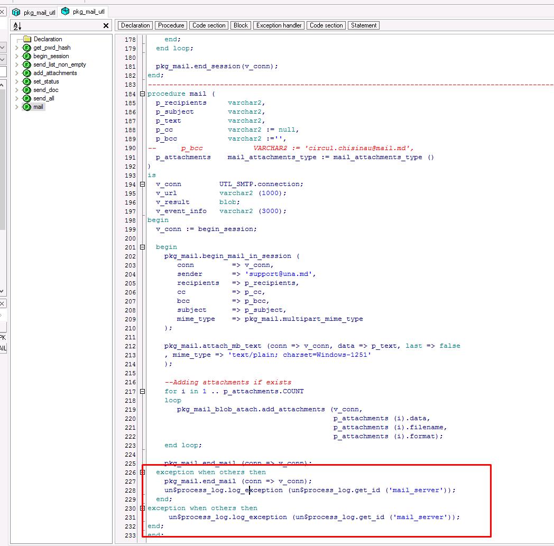Expand the send_all tree node
Screen dimensions: 554x546
click(x=16, y=98)
